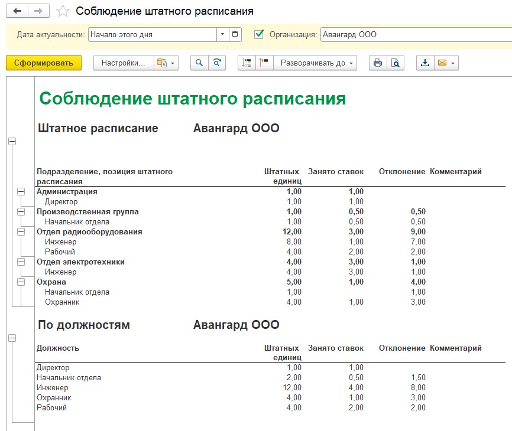
Task: Click Охрана group heading
Action: click(51, 282)
